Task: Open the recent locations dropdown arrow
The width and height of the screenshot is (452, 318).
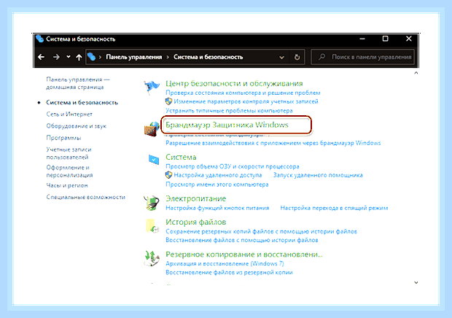Action: tap(69, 57)
